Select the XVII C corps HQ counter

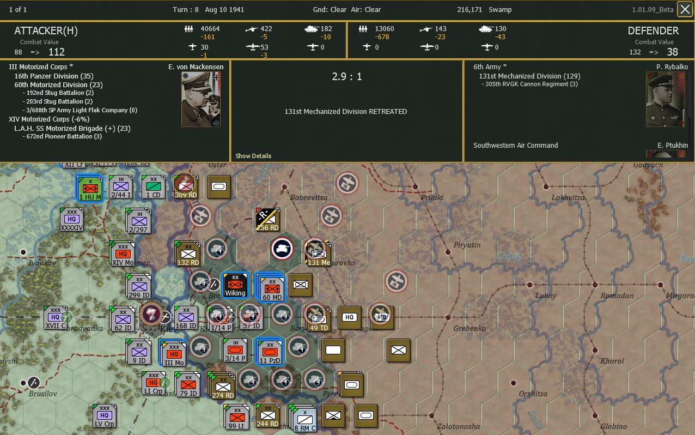pyautogui.click(x=57, y=318)
